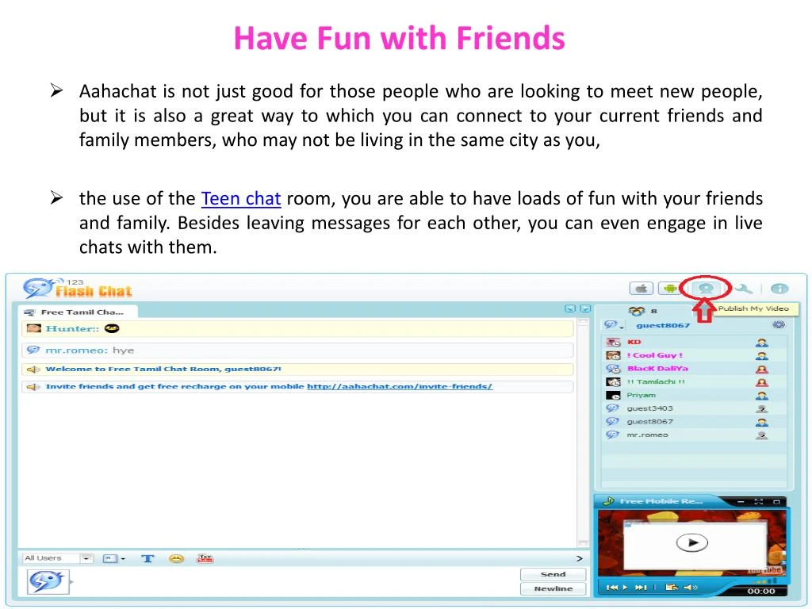812x609 pixels.
Task: Click the 00:00 player time display
Action: point(760,591)
